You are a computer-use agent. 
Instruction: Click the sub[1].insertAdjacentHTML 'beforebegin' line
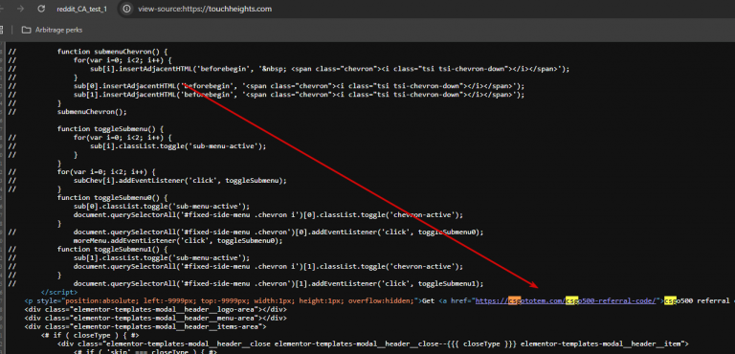(299, 95)
